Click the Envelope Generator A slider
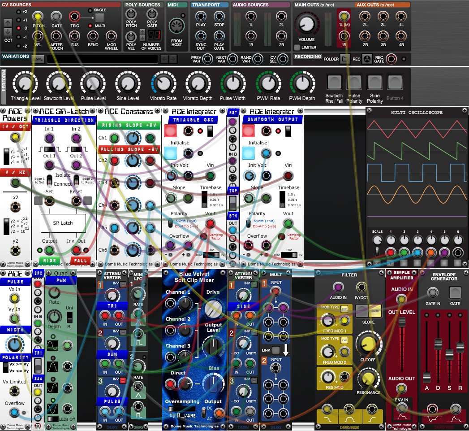This screenshot has height=431, width=469. click(426, 377)
